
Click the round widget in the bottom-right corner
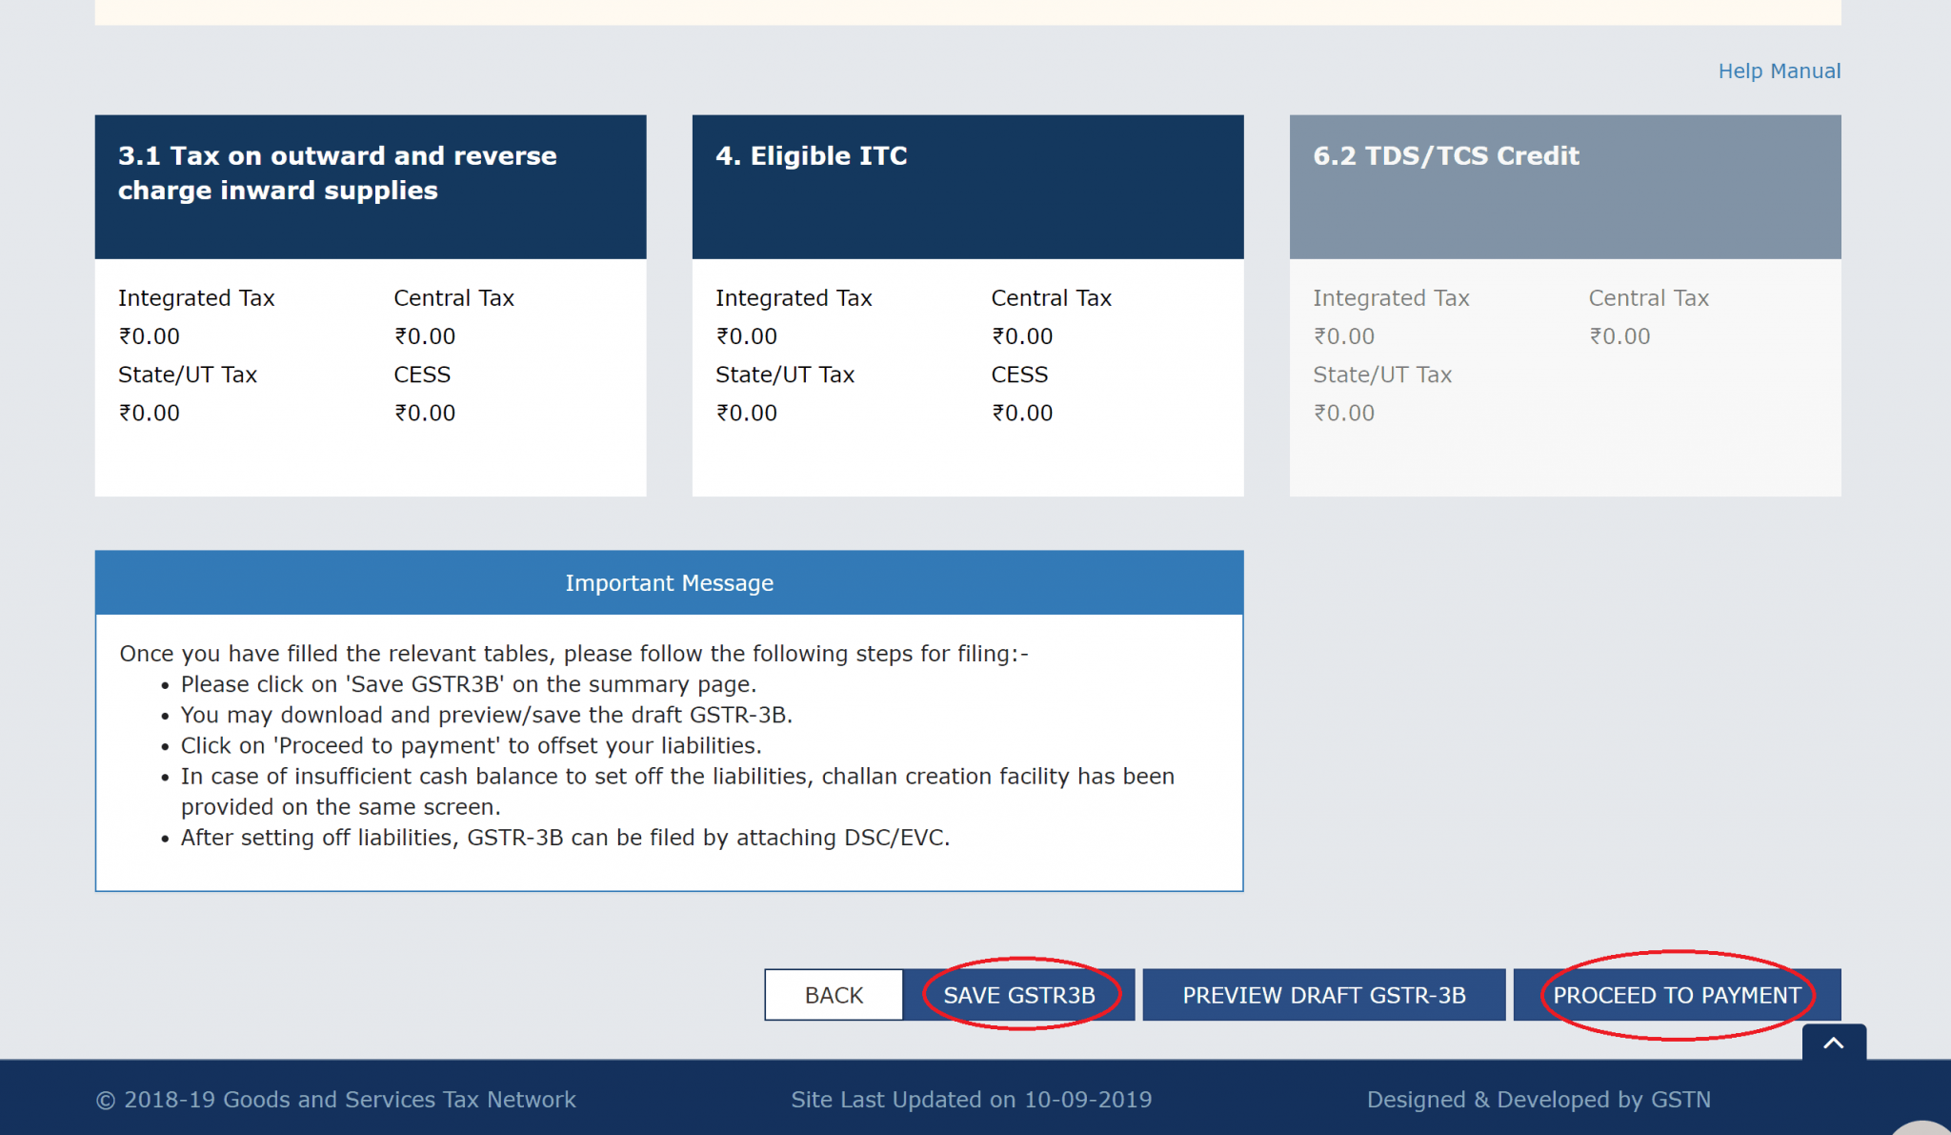coord(1922,1127)
